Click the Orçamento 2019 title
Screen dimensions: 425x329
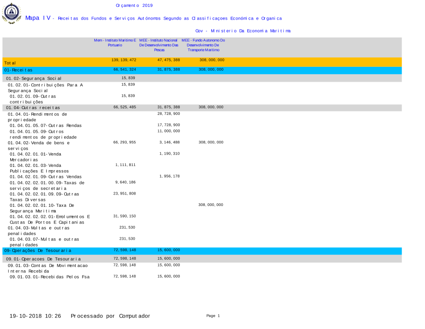(134, 6)
